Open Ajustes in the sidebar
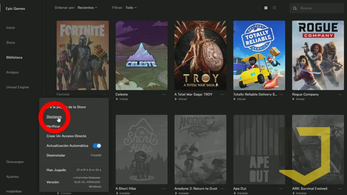This screenshot has width=347, height=195. click(12, 177)
